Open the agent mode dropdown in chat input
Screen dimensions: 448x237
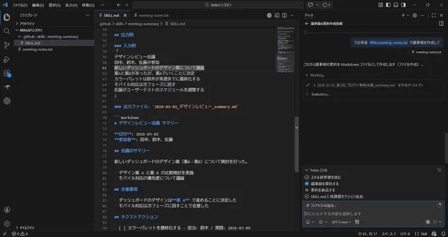pyautogui.click(x=310, y=222)
